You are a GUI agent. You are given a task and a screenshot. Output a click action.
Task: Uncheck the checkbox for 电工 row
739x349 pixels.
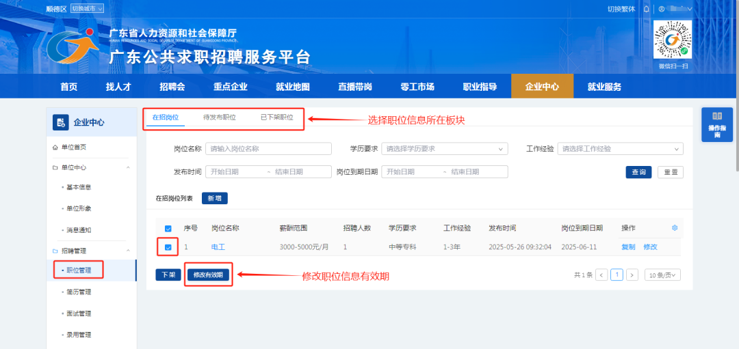168,247
